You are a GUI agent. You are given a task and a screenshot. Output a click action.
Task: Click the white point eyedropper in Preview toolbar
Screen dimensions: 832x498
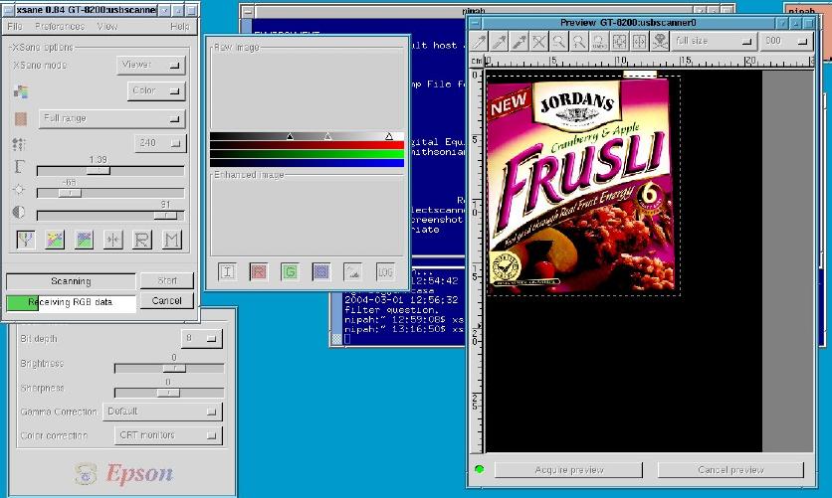(479, 42)
